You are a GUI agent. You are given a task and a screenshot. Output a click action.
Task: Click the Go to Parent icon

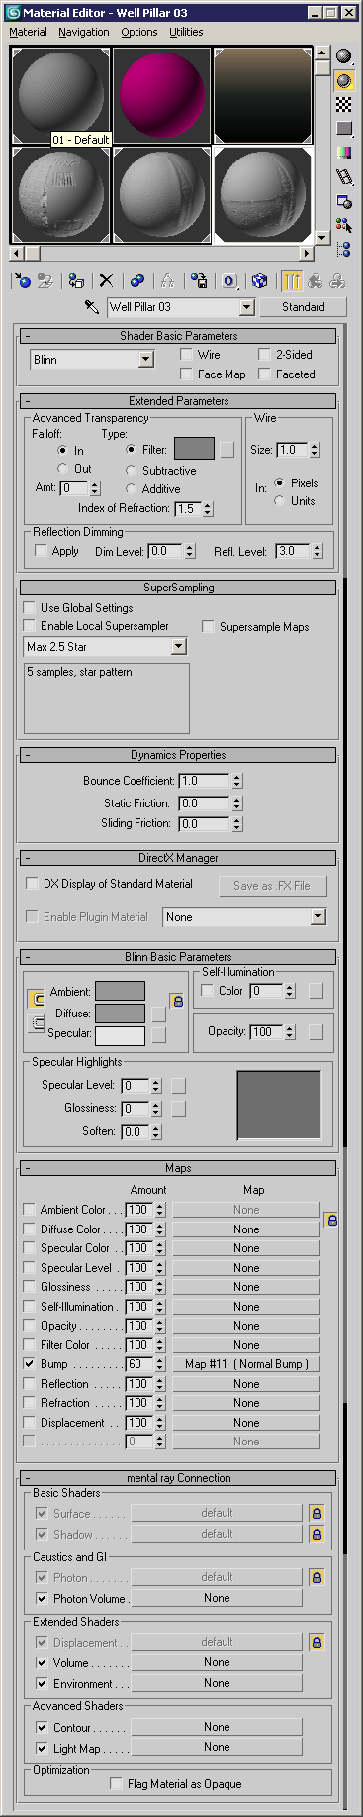tap(316, 281)
